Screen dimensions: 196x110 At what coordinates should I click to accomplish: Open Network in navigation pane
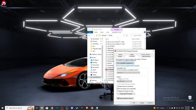tap(93, 80)
